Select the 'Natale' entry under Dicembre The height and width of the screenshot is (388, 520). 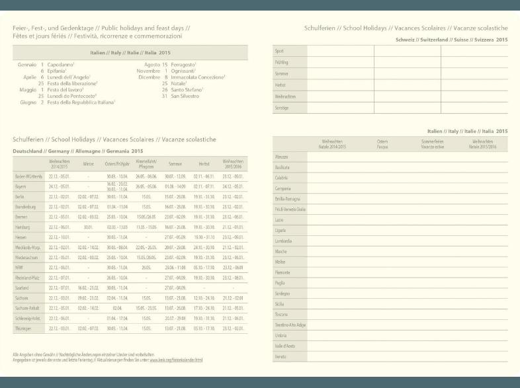179,83
